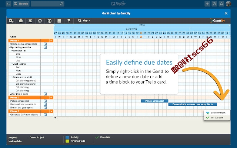
Task: Select the Phase 3 list row
Action: point(31,111)
